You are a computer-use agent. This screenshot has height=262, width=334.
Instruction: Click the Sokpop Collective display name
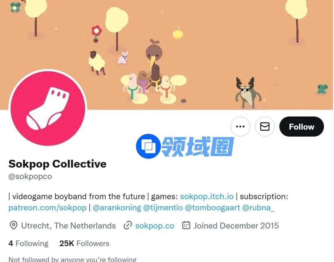[x=58, y=164]
